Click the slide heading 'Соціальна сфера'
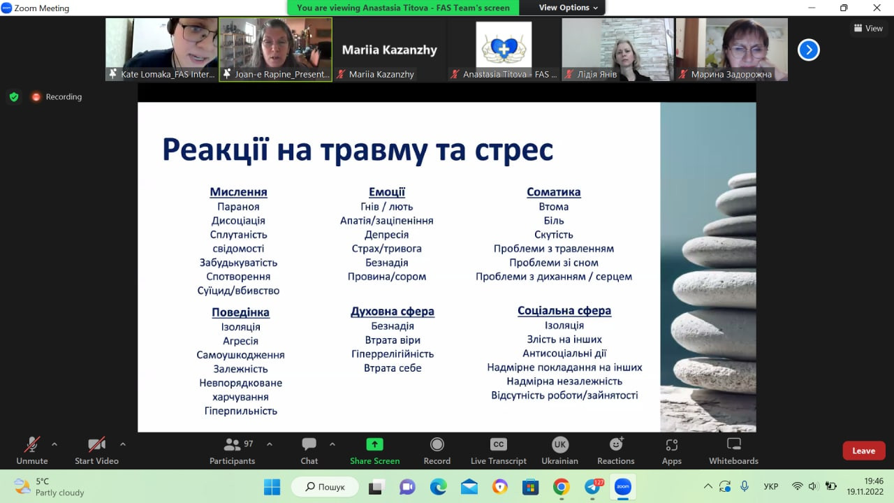 coord(564,311)
